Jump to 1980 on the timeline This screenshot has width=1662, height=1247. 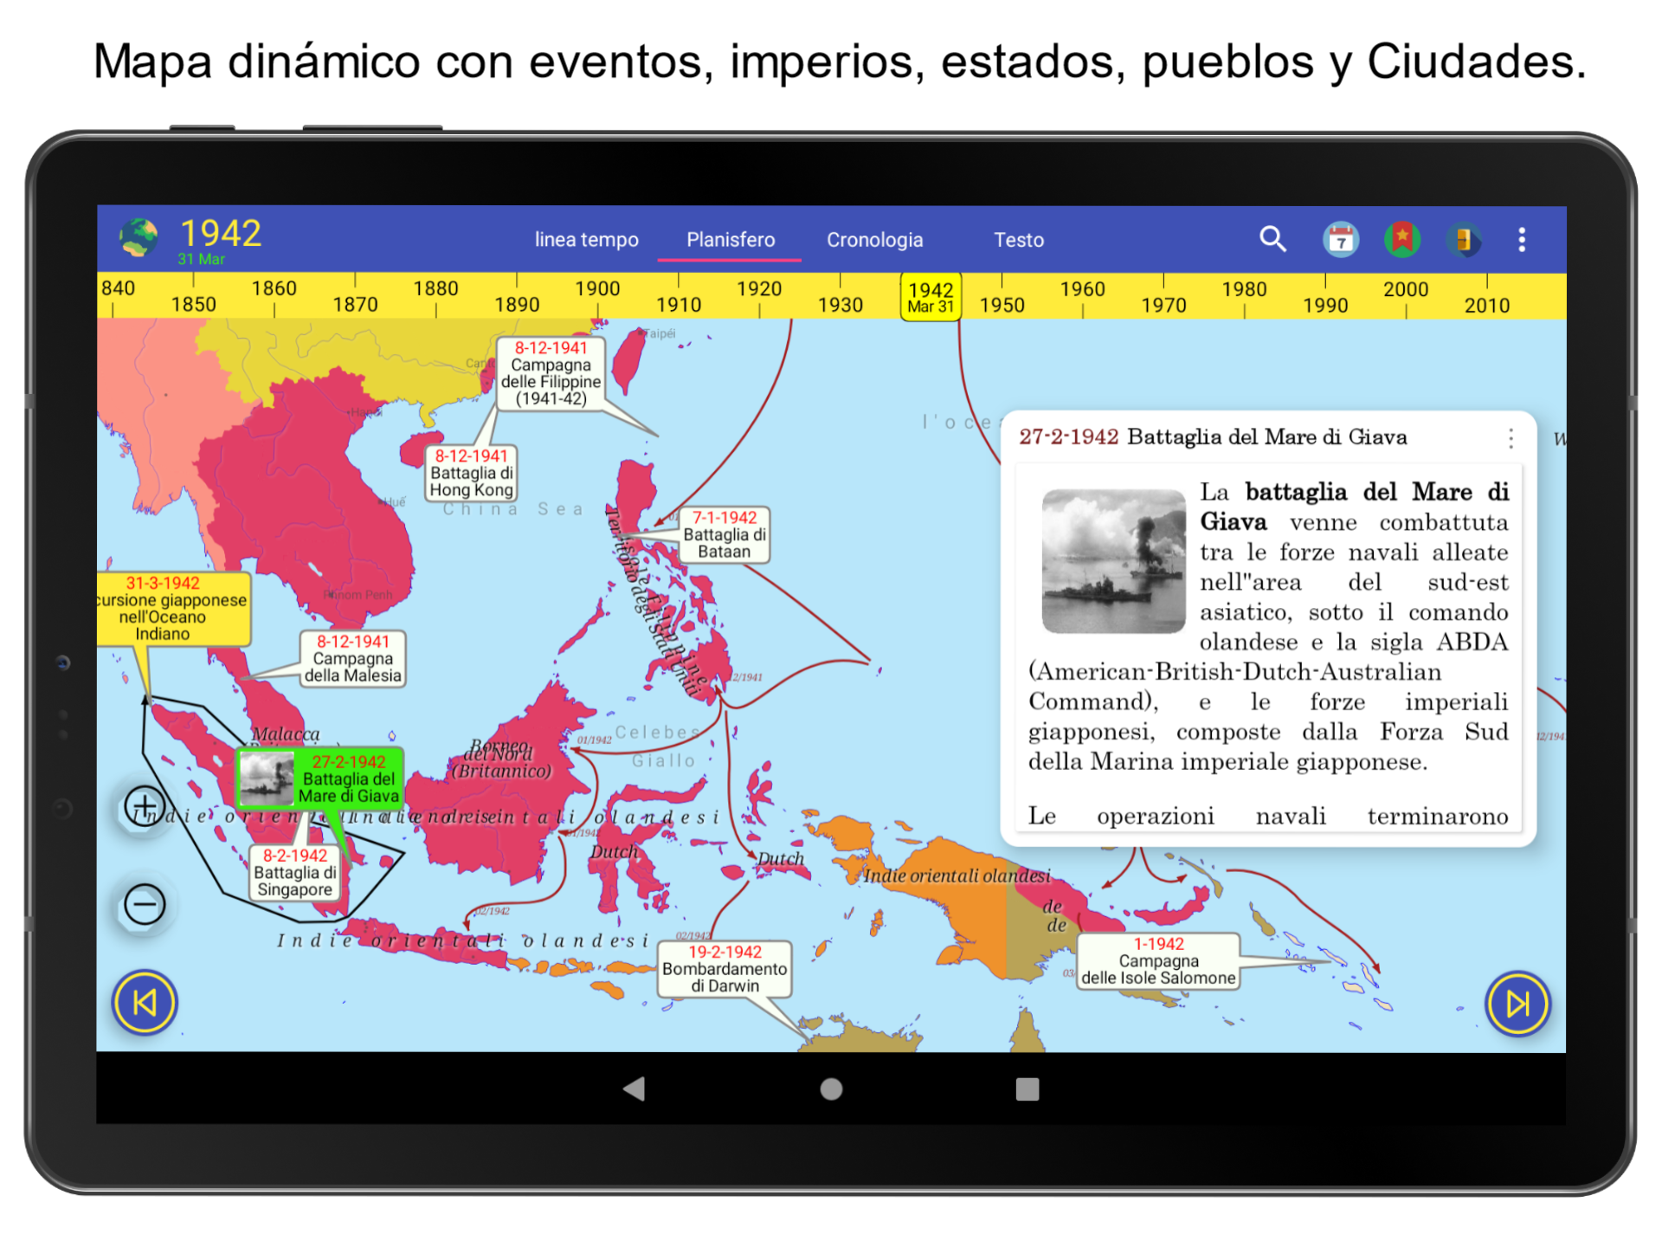[1244, 288]
